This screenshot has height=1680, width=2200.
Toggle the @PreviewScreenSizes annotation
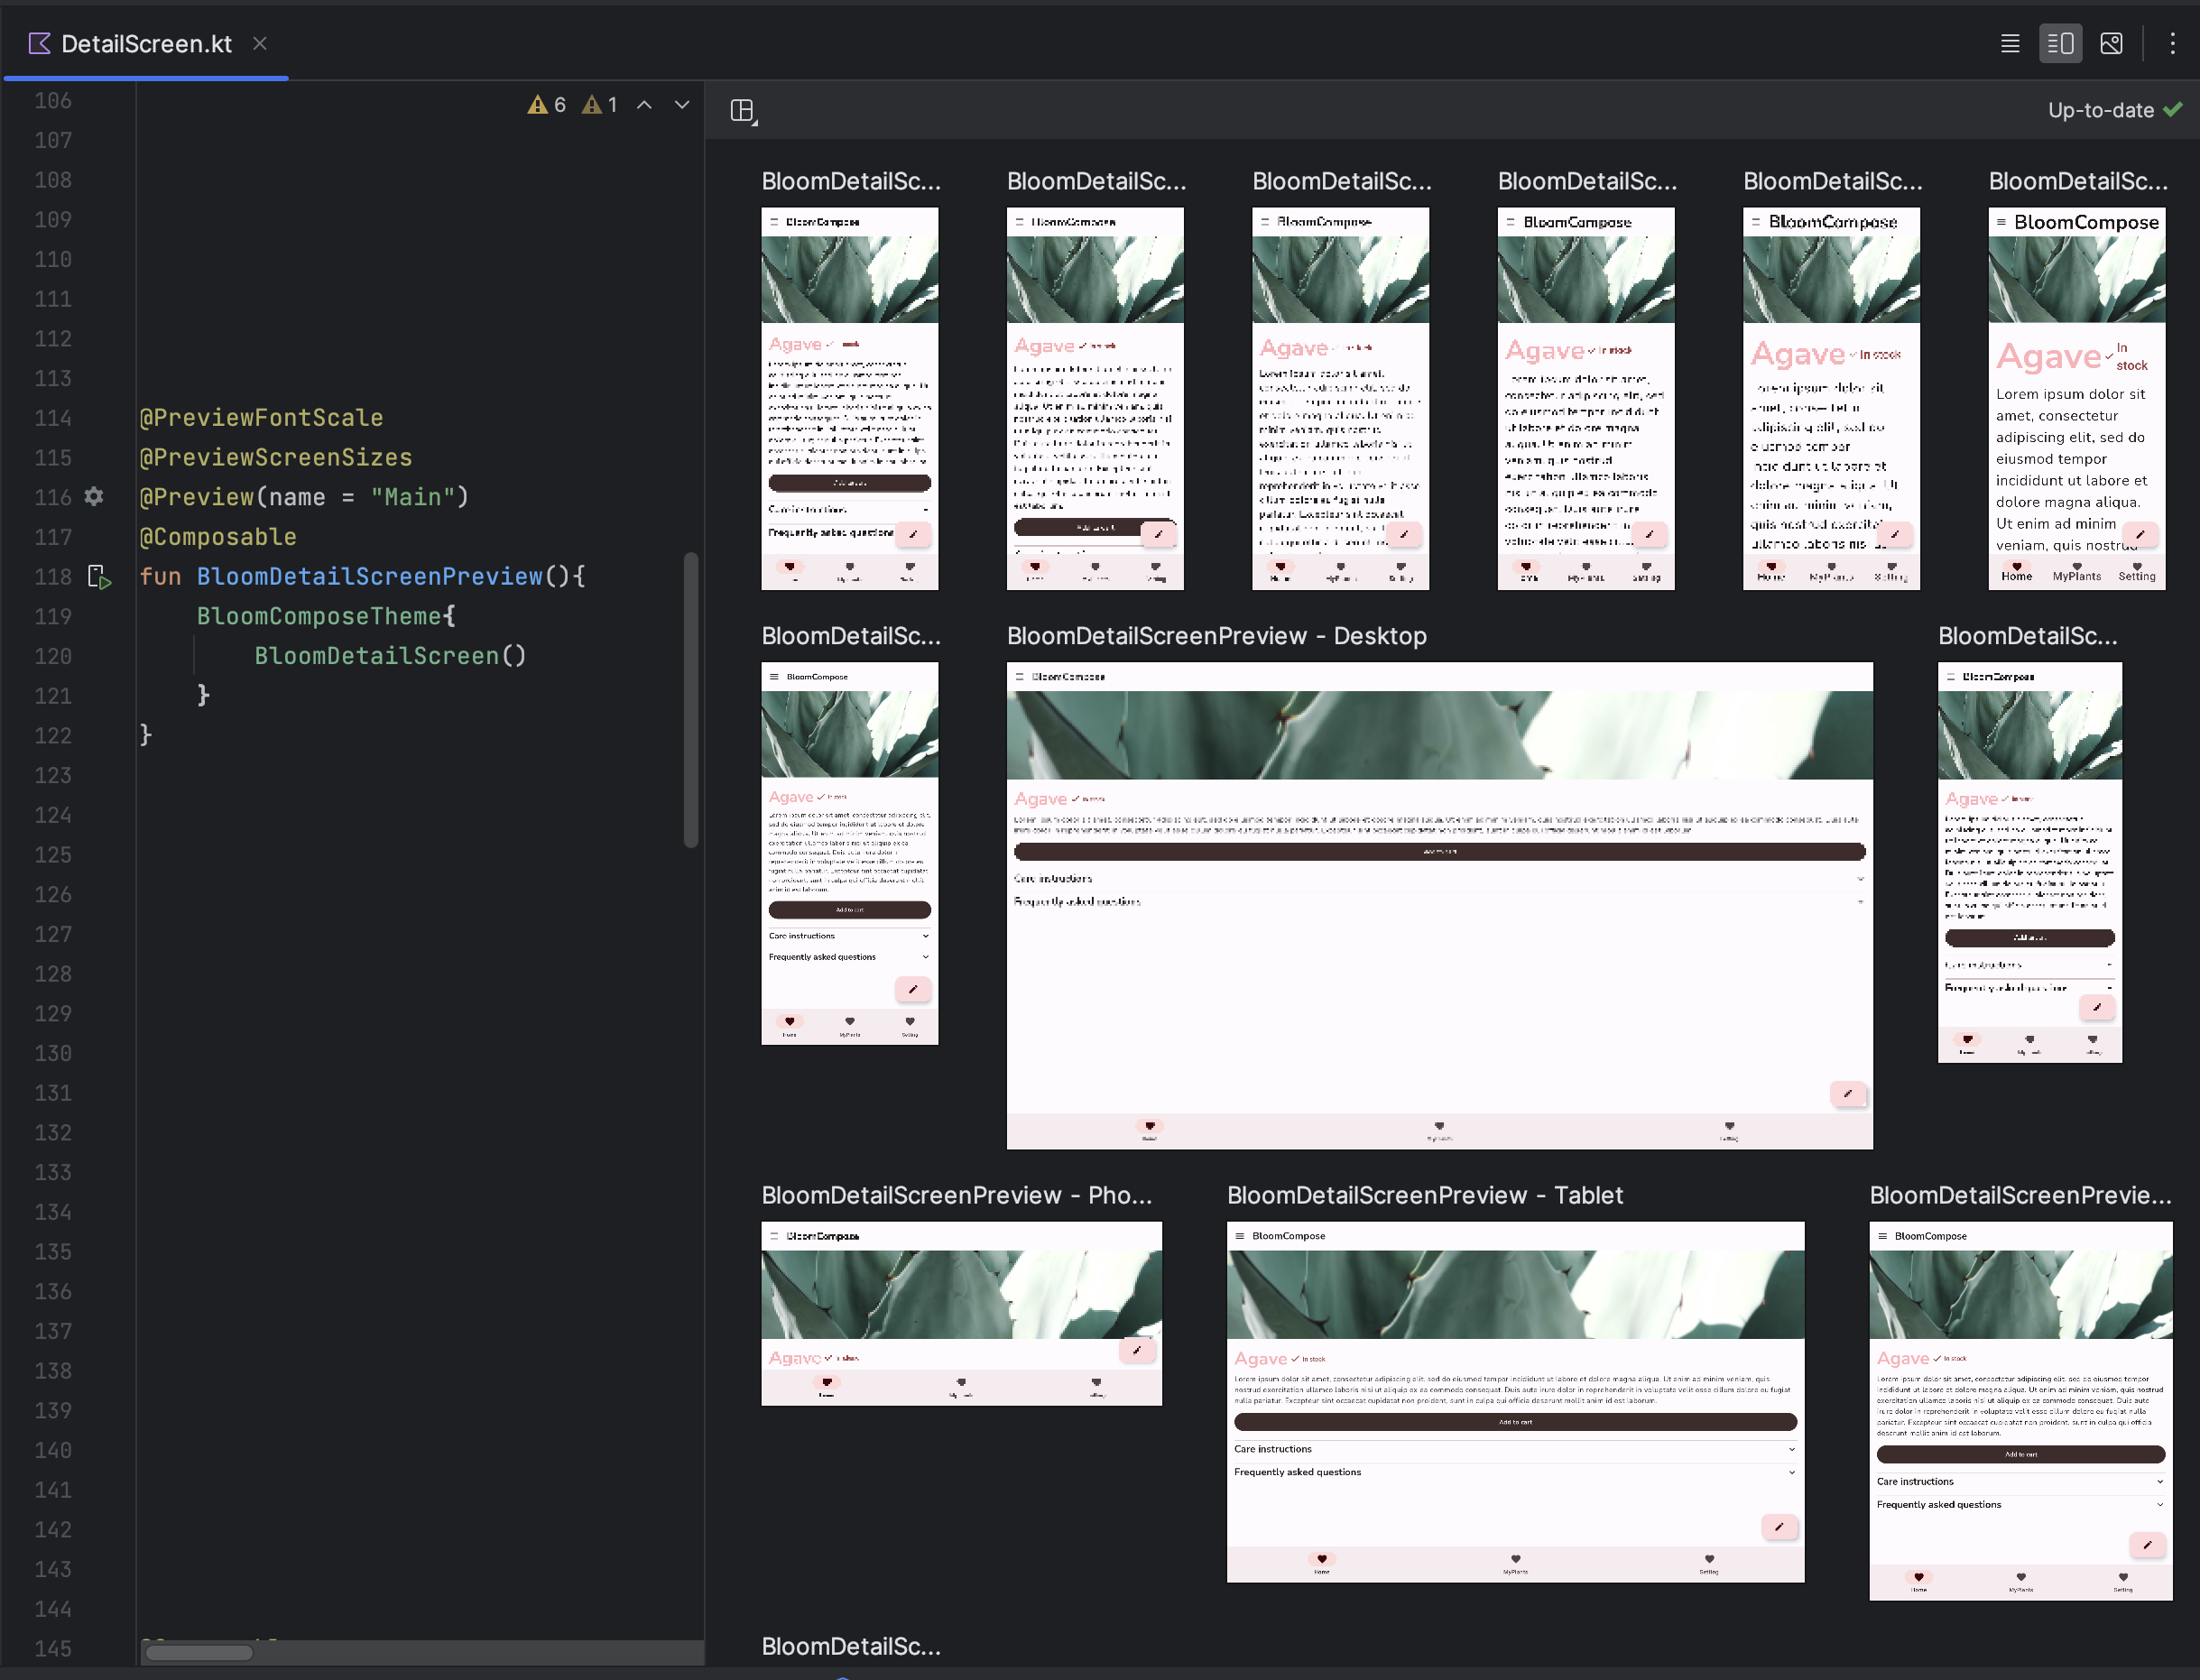(x=275, y=457)
